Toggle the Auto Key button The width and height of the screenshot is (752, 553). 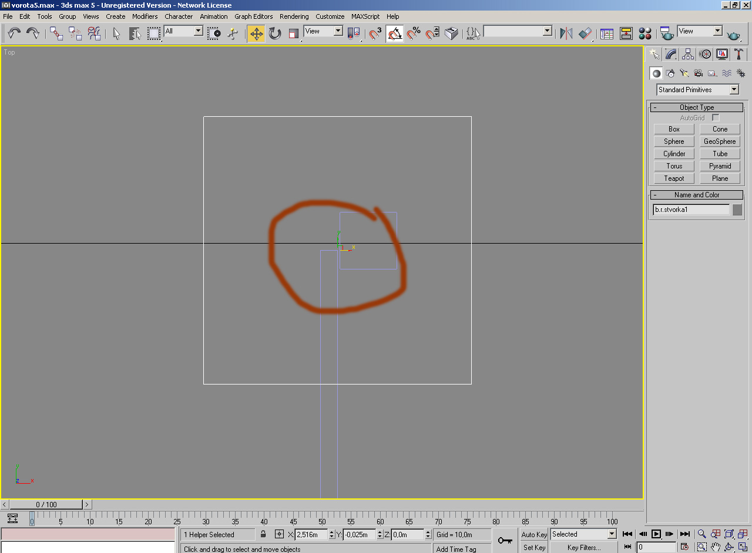tap(534, 534)
